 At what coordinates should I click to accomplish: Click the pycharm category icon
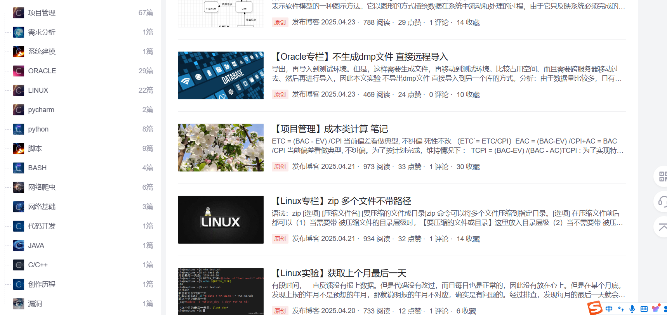19,110
